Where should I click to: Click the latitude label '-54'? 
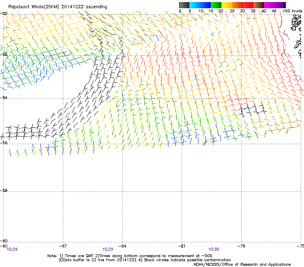[x=4, y=97]
